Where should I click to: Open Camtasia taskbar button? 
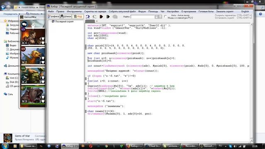[x=171, y=146]
